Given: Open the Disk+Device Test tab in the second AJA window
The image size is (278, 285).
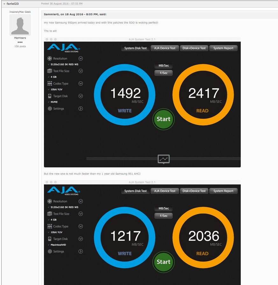Looking at the screenshot, I should coord(194,191).
